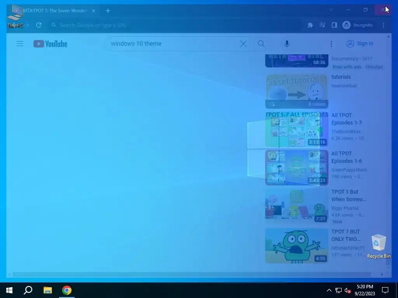Open the taskbar clock showing 5:20 PM

click(365, 290)
